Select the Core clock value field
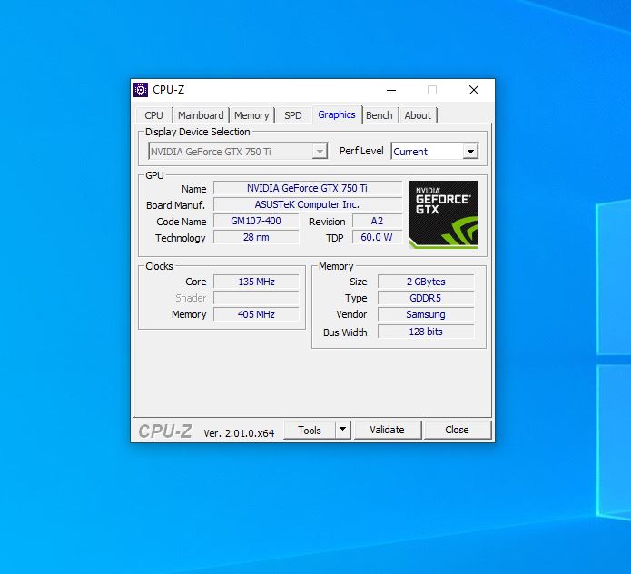Screen dimensions: 631x574 click(256, 282)
